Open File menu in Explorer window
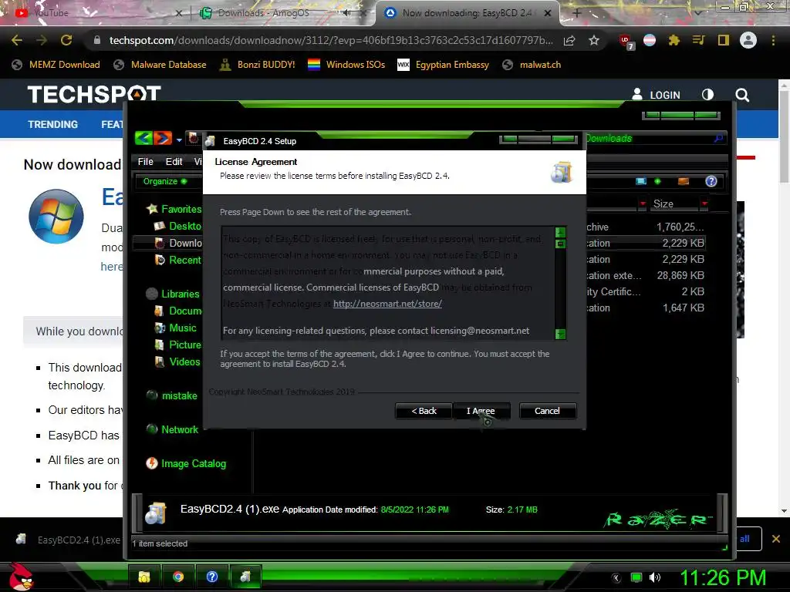 point(146,162)
